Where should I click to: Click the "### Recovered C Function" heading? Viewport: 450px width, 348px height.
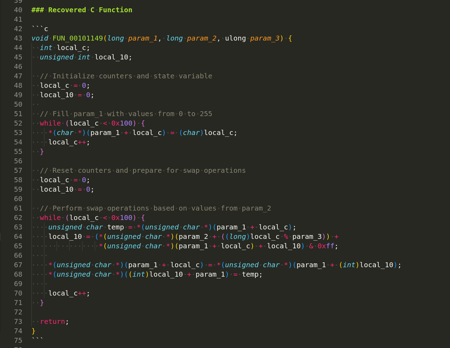(x=82, y=10)
